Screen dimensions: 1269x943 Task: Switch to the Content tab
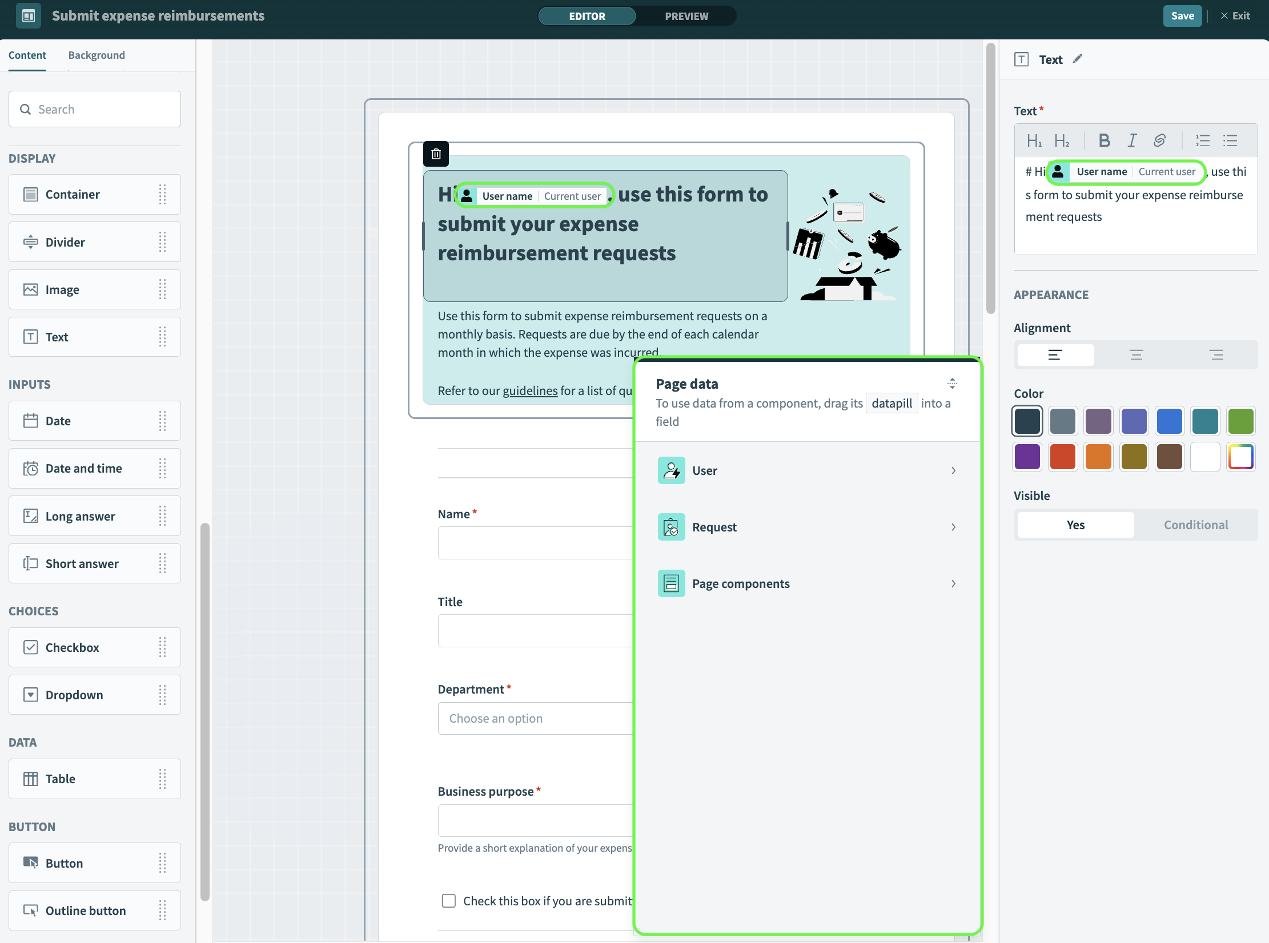click(27, 54)
